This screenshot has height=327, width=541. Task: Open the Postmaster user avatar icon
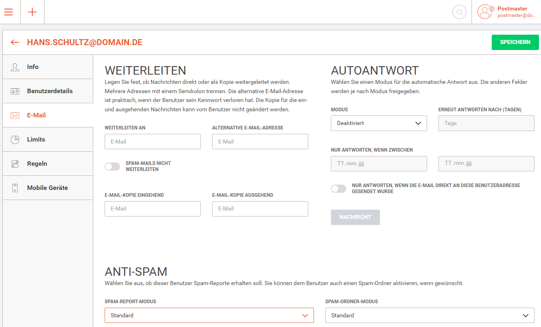point(485,12)
